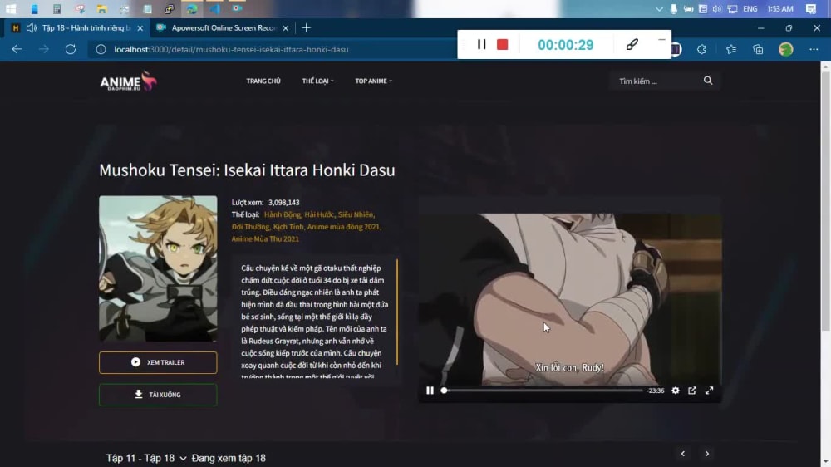The image size is (831, 467).
Task: Open the video player settings gear
Action: tap(675, 391)
